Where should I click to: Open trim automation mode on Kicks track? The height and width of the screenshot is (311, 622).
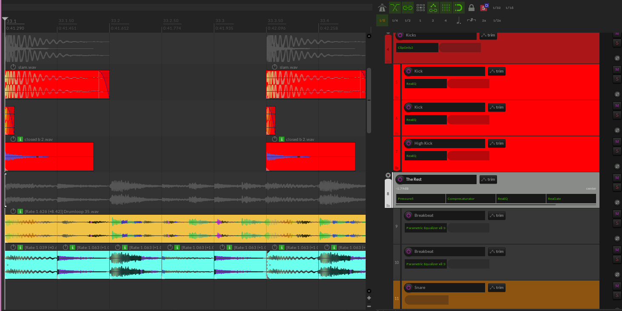[488, 35]
